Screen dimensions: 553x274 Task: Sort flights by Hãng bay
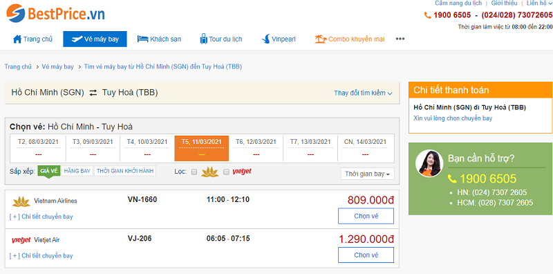tap(77, 172)
